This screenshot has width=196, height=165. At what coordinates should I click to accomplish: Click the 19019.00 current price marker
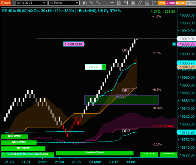pyautogui.click(x=186, y=39)
